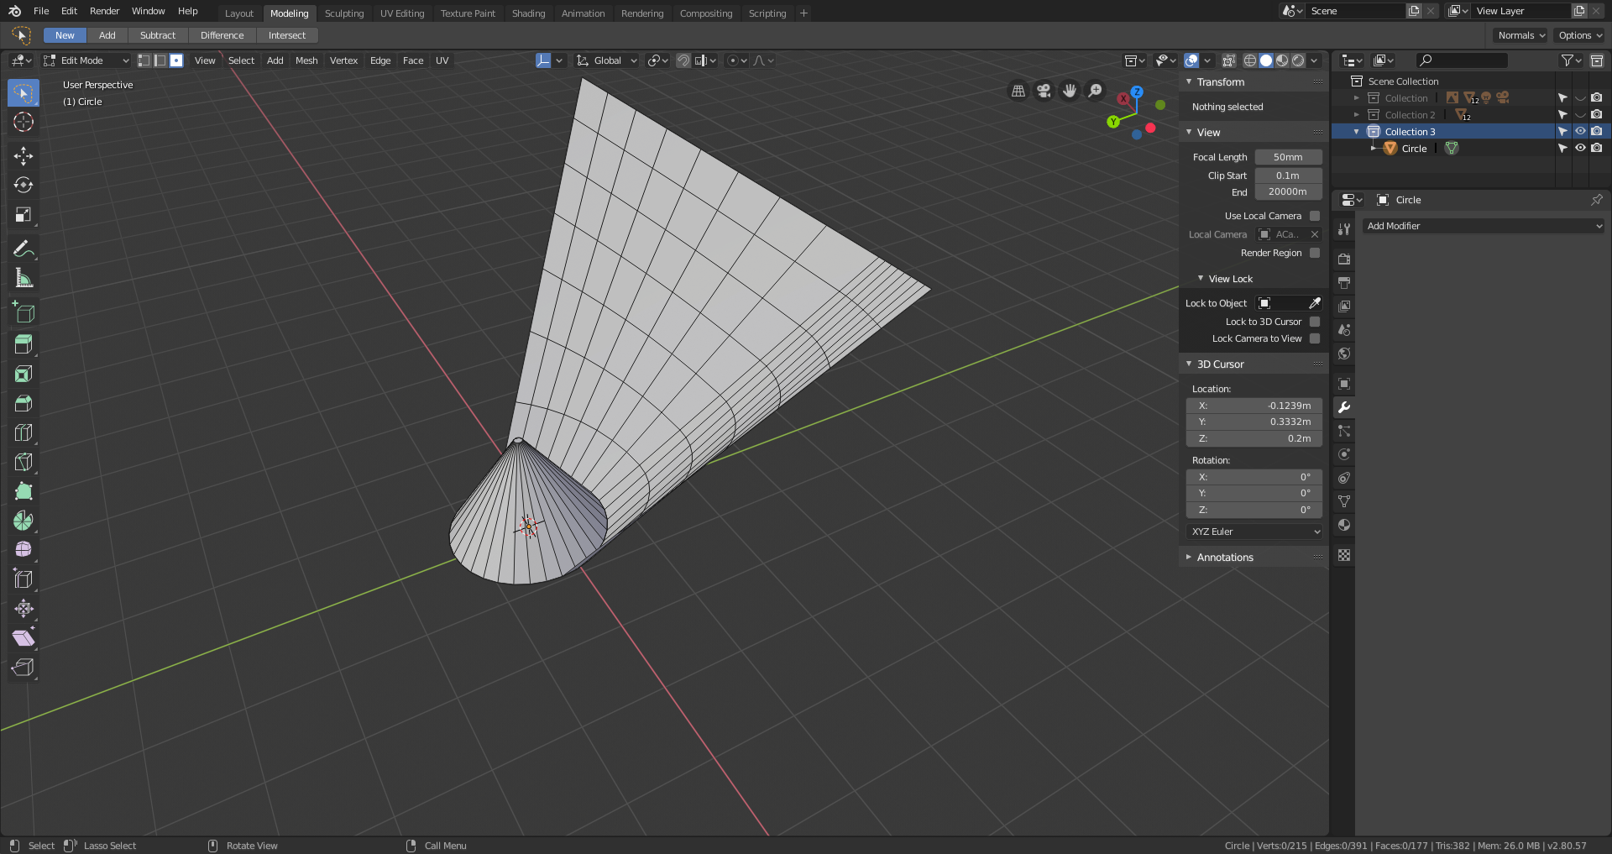Click the Difference boolean mode button

pos(222,35)
